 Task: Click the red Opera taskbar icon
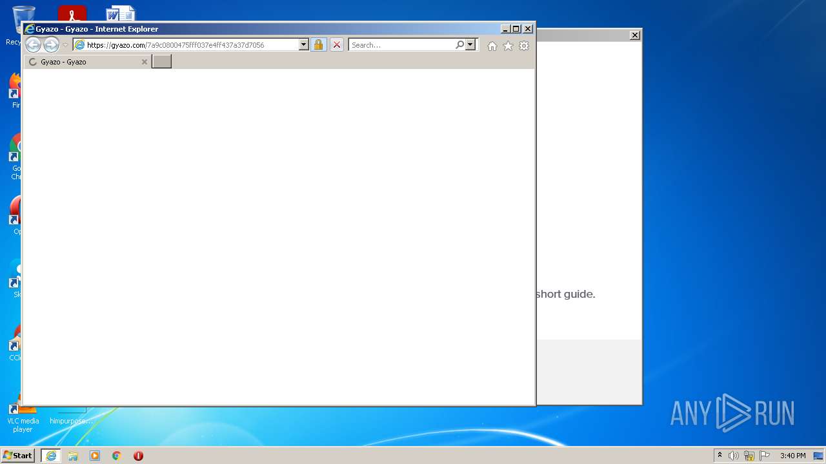point(138,456)
